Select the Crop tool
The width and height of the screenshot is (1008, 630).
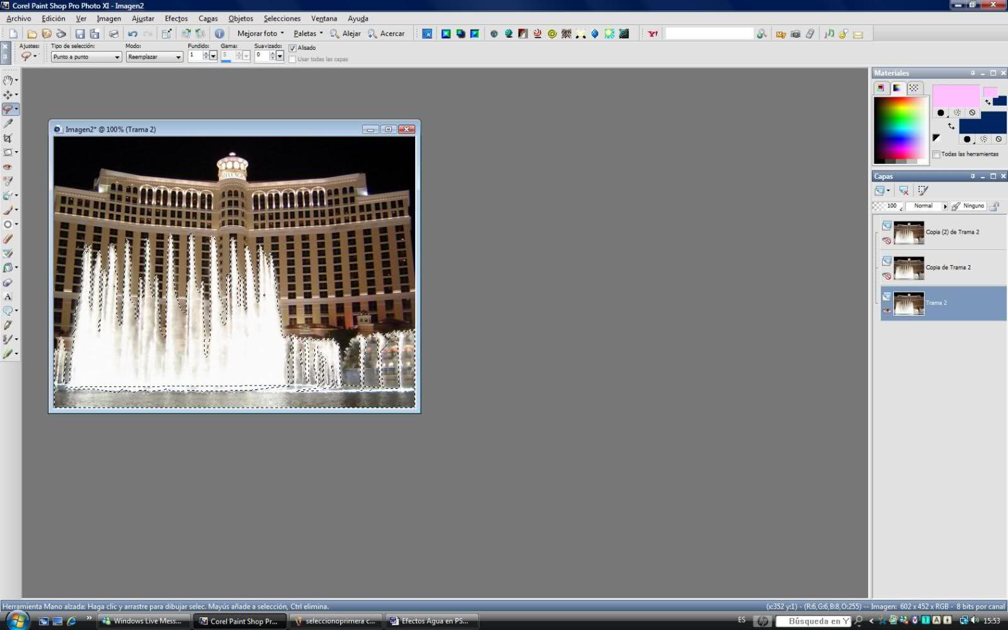click(8, 138)
